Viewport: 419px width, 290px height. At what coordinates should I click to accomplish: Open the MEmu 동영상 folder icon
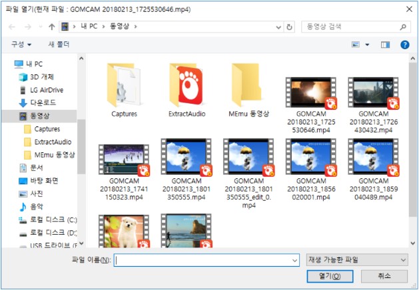(248, 85)
